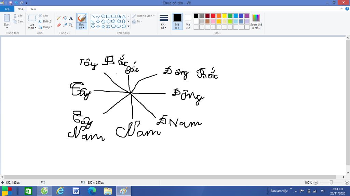Open the Tệp file menu
350x196 pixels.
[7, 9]
